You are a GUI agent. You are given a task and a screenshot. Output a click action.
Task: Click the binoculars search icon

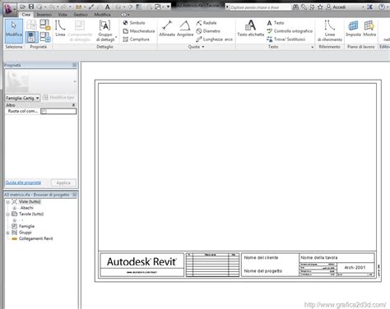(295, 7)
